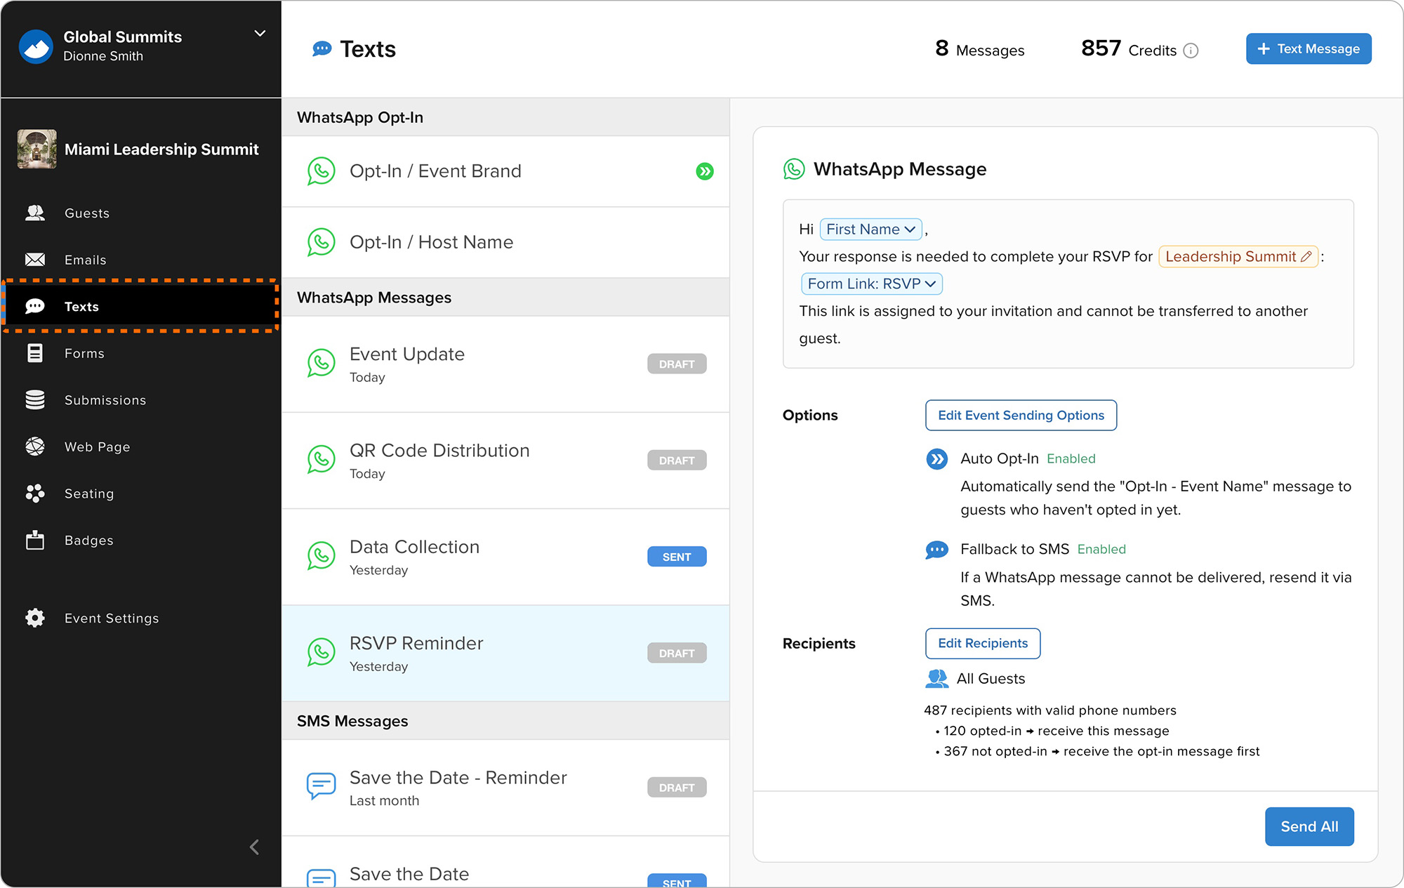Screen dimensions: 1404x888
Task: Collapse the sidebar with the left chevron
Action: (x=254, y=847)
